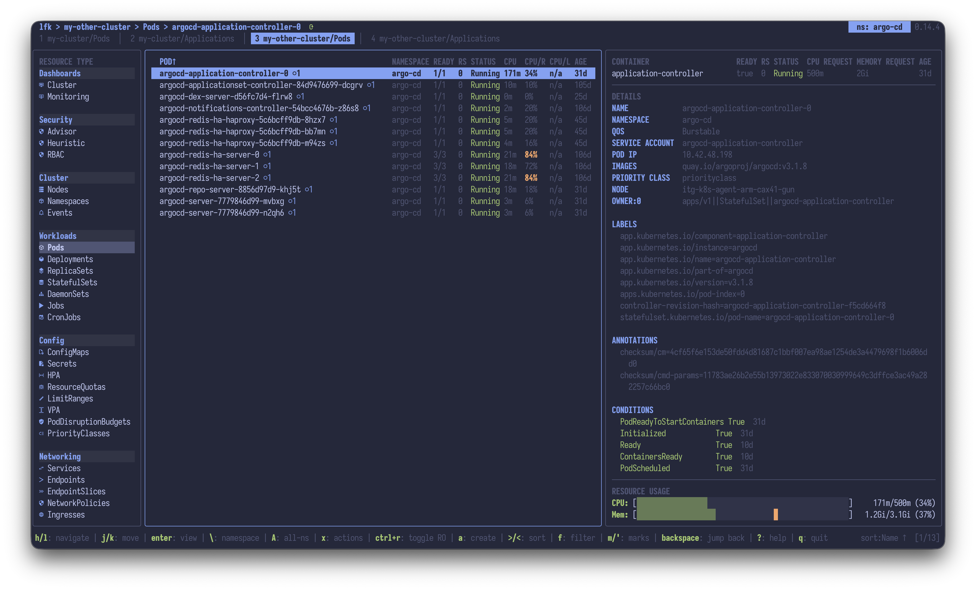
Task: Select pod argocd-server-7779846d99-n2qh6
Action: pyautogui.click(x=373, y=213)
